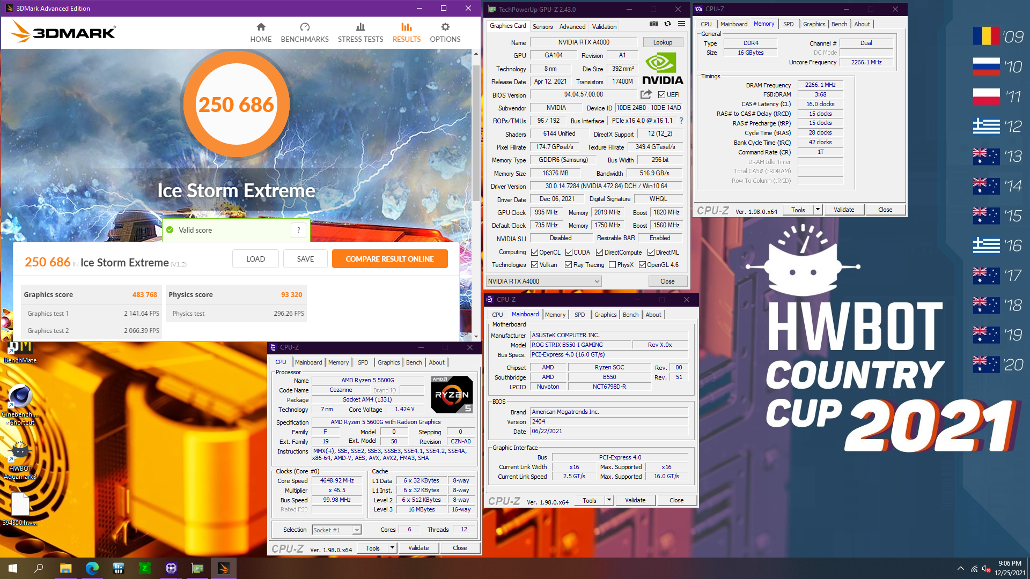Image resolution: width=1030 pixels, height=579 pixels.
Task: Open Validation tab in GPU-Z
Action: (x=604, y=27)
